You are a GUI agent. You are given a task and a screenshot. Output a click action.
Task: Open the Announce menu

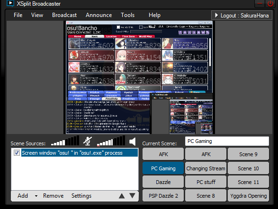(x=99, y=15)
